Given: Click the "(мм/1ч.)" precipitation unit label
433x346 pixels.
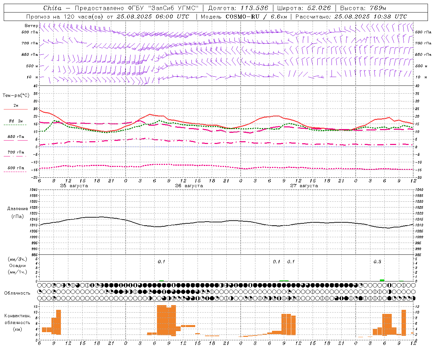Looking at the screenshot, I should tap(18, 272).
